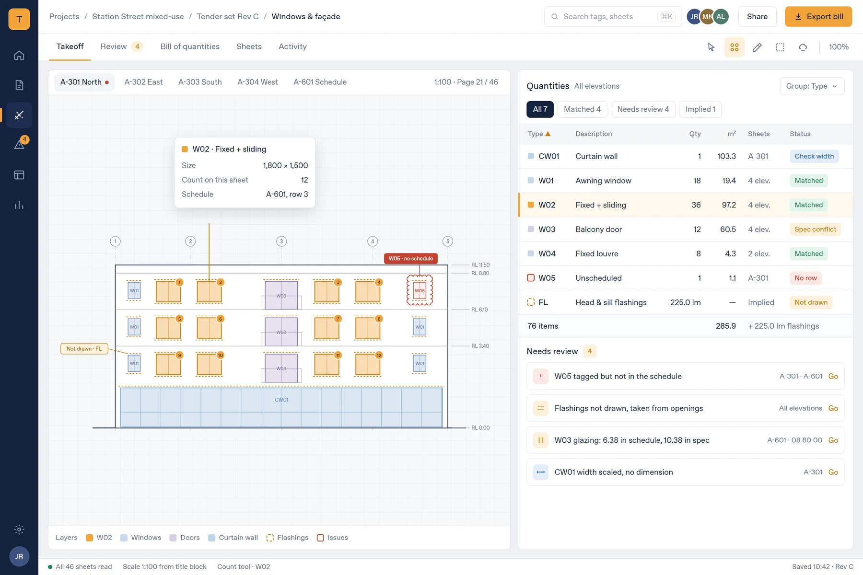The width and height of the screenshot is (863, 575).
Task: Open the Group: Type dropdown
Action: (x=812, y=86)
